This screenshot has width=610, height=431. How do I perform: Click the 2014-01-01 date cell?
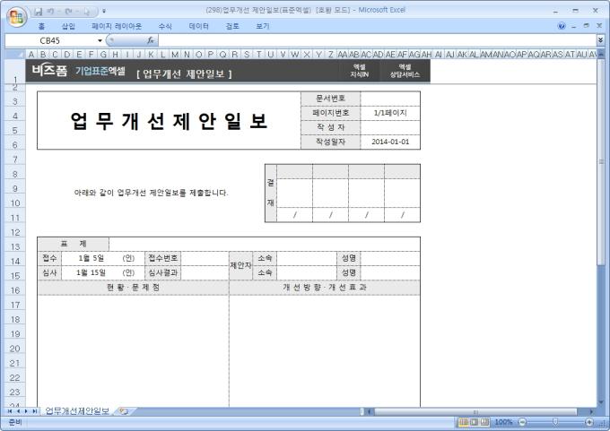coord(390,142)
